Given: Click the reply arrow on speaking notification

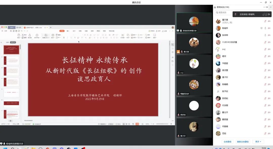Looking at the screenshot, I should (x=269, y=14).
